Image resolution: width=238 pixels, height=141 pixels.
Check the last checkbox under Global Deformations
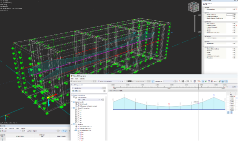(76, 122)
